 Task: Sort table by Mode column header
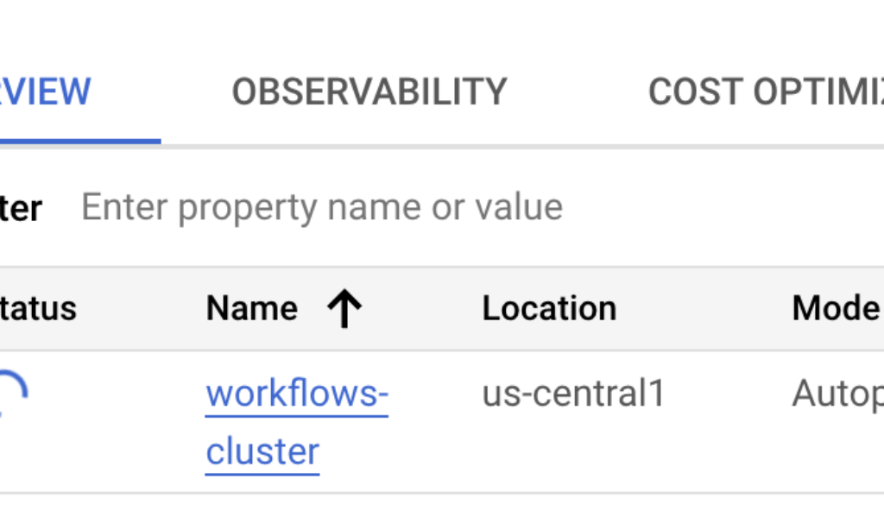click(x=836, y=308)
